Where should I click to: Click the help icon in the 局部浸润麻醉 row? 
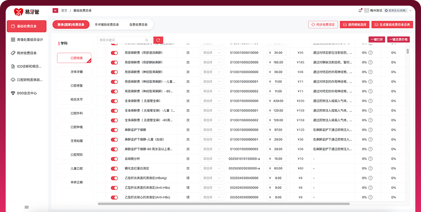coord(370,53)
